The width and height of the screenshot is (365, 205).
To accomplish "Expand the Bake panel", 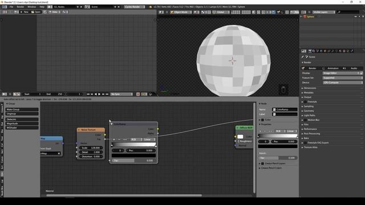I will click(x=306, y=138).
